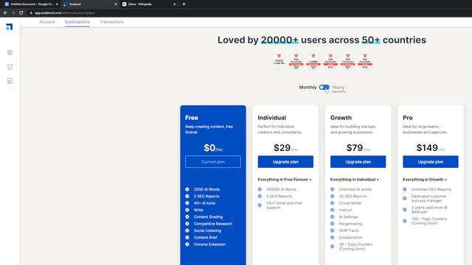Open the dashboard grid icon in sidebar

click(x=10, y=52)
